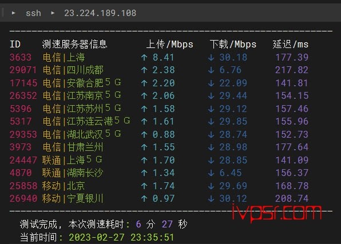
Task: Click server ID 3633
Action: pyautogui.click(x=21, y=57)
